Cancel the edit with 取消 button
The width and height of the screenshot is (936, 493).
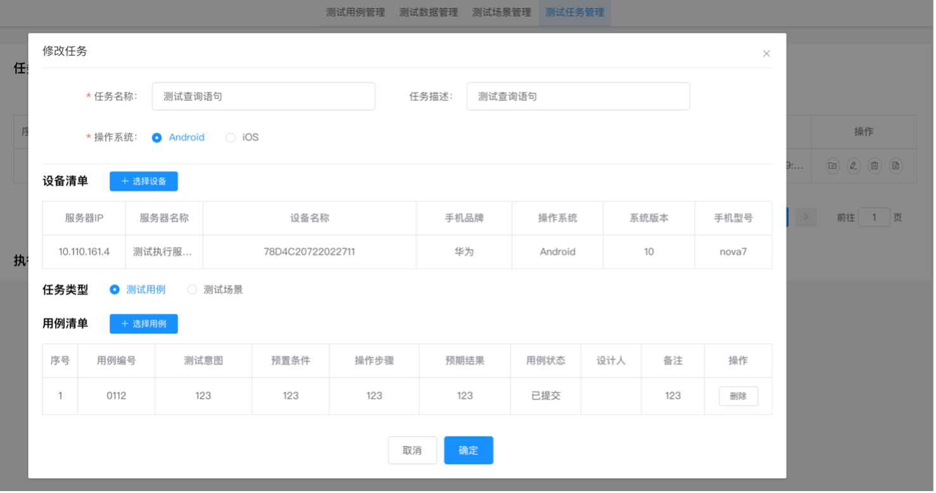(x=412, y=451)
